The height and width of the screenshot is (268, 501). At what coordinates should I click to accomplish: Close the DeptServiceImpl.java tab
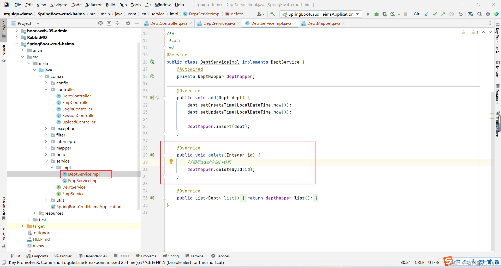[295, 23]
